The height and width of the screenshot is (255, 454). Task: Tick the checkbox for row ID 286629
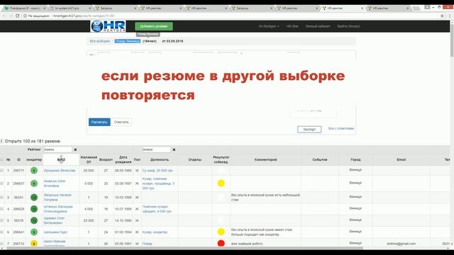[x=1, y=209]
